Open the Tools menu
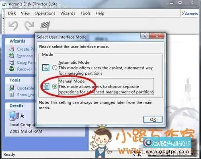Viewport: 201px width, 159px height. click(86, 13)
